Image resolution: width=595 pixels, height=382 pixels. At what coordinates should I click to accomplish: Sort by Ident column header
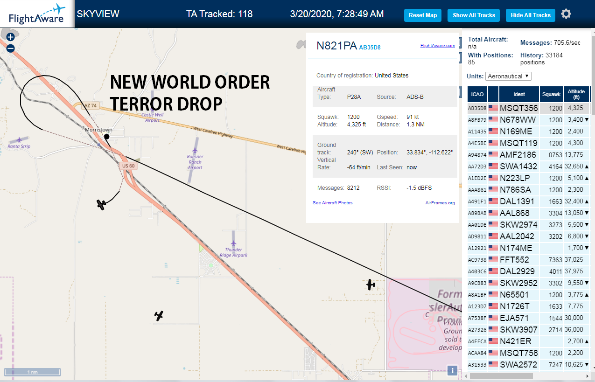coord(519,94)
